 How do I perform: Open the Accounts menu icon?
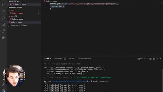coord(3,84)
